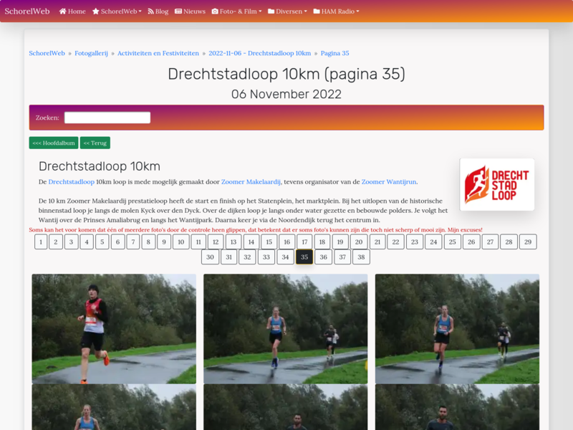Go to gallery page 37
The width and height of the screenshot is (573, 430).
tap(342, 257)
